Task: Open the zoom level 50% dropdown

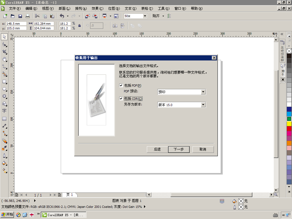Action: [x=145, y=16]
